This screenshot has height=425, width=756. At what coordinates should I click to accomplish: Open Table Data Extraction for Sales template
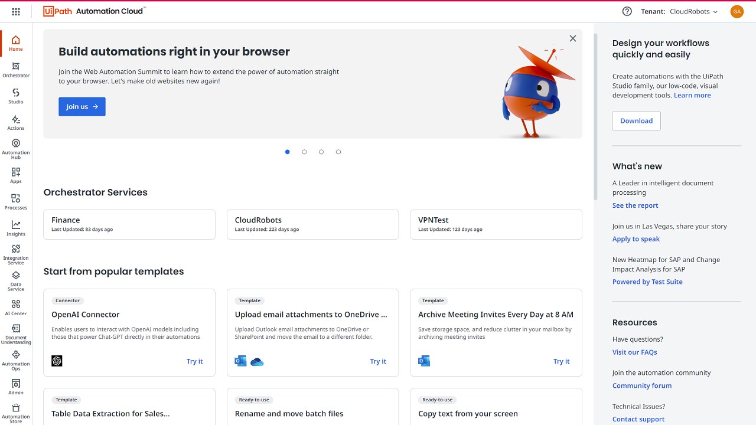pos(110,414)
